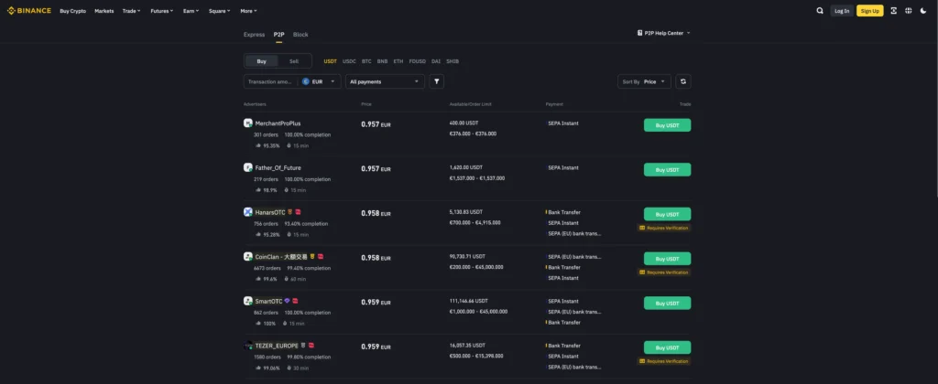Click the refresh listings icon
Screen dimensions: 938x384
pos(683,81)
